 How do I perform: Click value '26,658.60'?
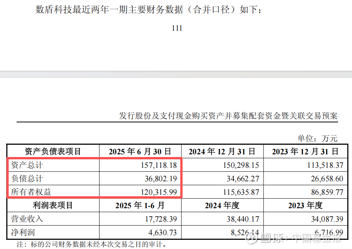327,179
